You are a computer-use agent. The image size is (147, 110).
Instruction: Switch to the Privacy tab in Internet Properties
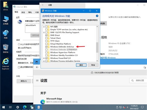[x=30, y=12]
